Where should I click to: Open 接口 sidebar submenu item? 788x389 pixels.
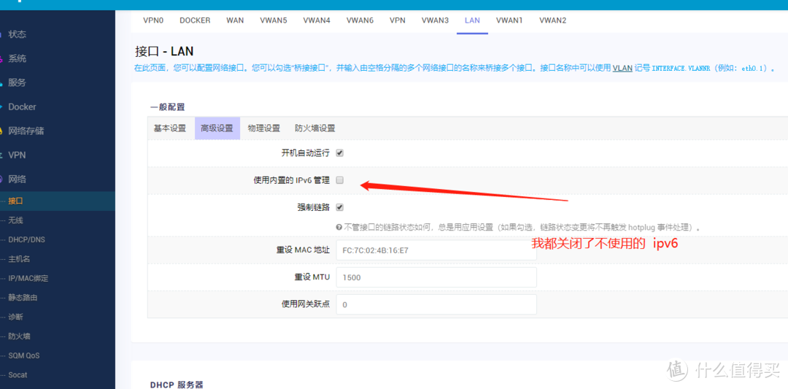point(15,201)
